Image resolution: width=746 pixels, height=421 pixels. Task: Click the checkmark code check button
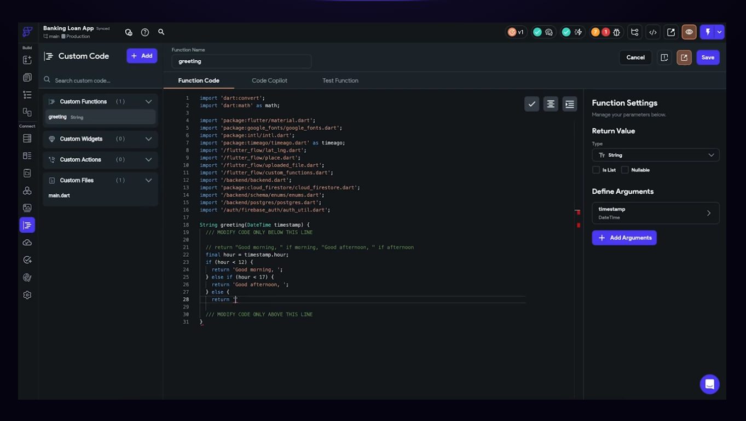532,104
